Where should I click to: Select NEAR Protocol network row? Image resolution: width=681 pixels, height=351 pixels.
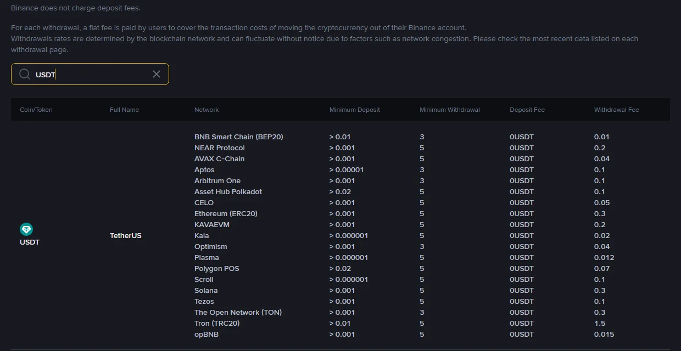coord(220,148)
